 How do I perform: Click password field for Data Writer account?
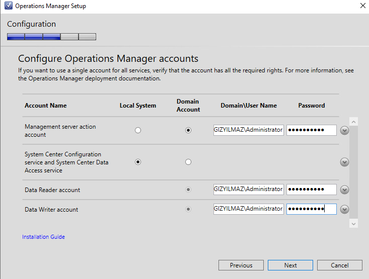[x=311, y=209]
